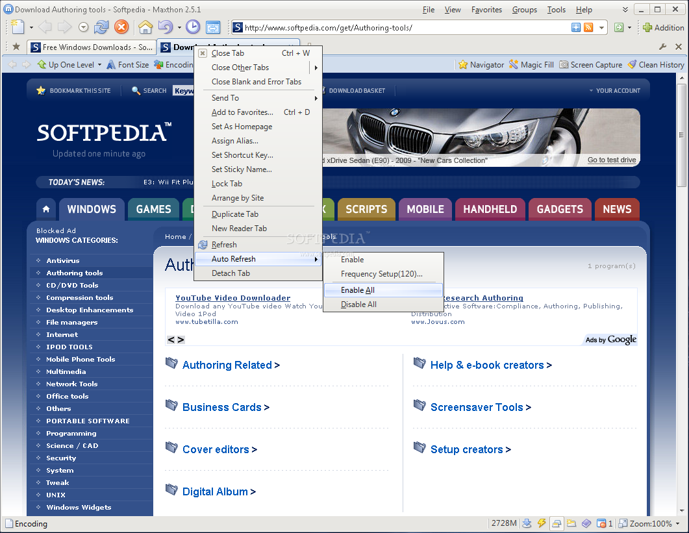Image resolution: width=689 pixels, height=533 pixels.
Task: Click Magic Fill tool
Action: coord(531,64)
